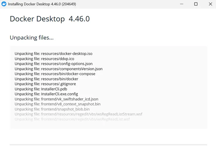Click the Docker whale icon in title bar
Image resolution: width=216 pixels, height=149 pixels.
[4, 4]
